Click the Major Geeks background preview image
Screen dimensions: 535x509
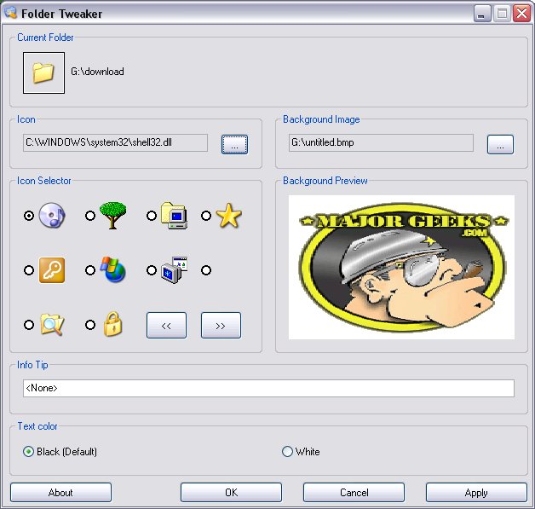click(401, 268)
